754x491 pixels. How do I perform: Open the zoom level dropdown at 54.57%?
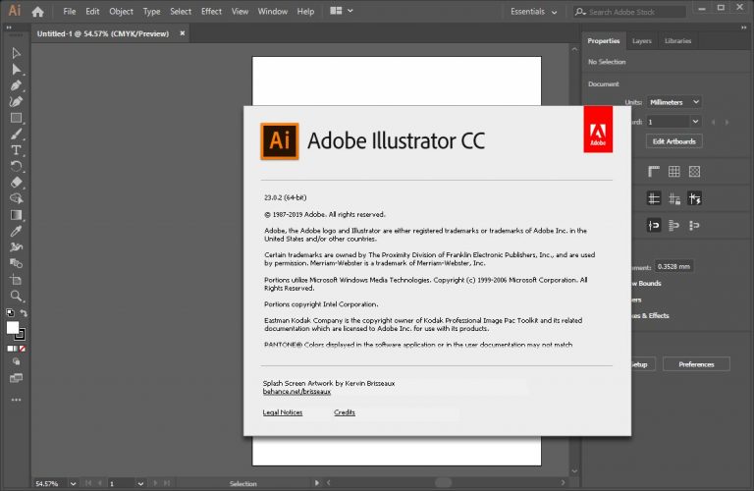click(x=73, y=483)
